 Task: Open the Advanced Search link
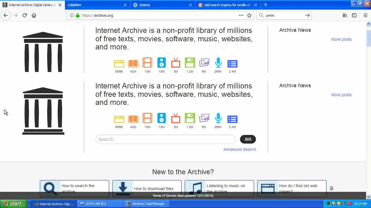pos(240,149)
